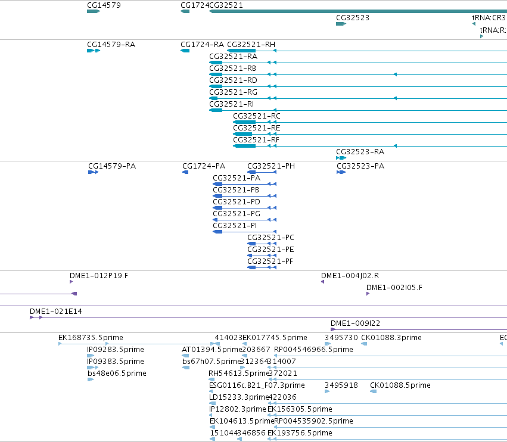
Task: Select the CG32523-PA protein label
Action: pos(360,166)
